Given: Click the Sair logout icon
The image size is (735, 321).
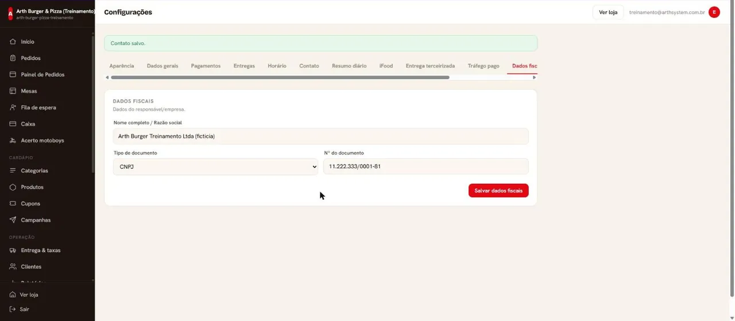Looking at the screenshot, I should [13, 309].
